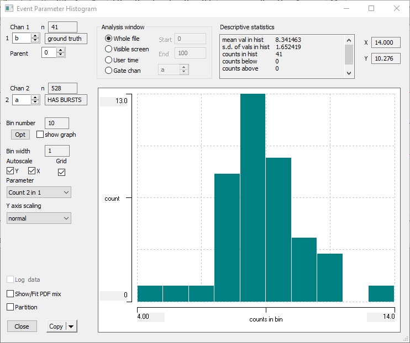Enable the show graph checkbox

click(x=40, y=135)
